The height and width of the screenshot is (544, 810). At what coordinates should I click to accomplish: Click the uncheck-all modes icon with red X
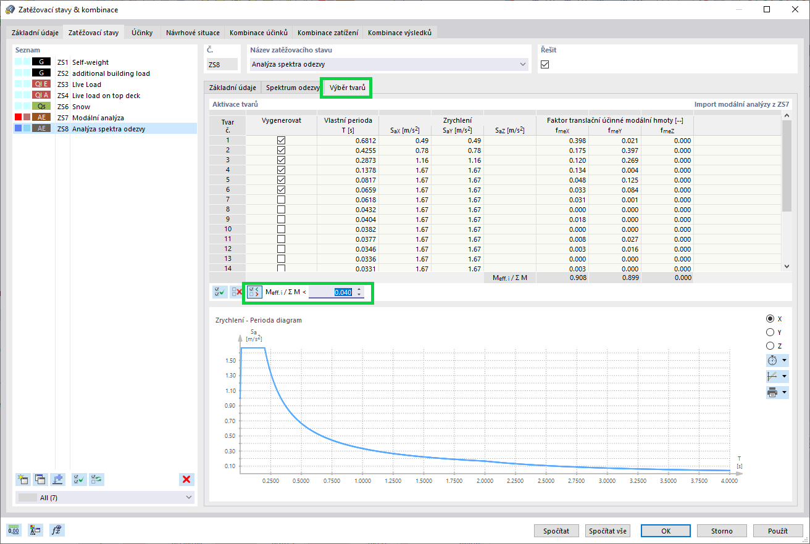pyautogui.click(x=236, y=292)
